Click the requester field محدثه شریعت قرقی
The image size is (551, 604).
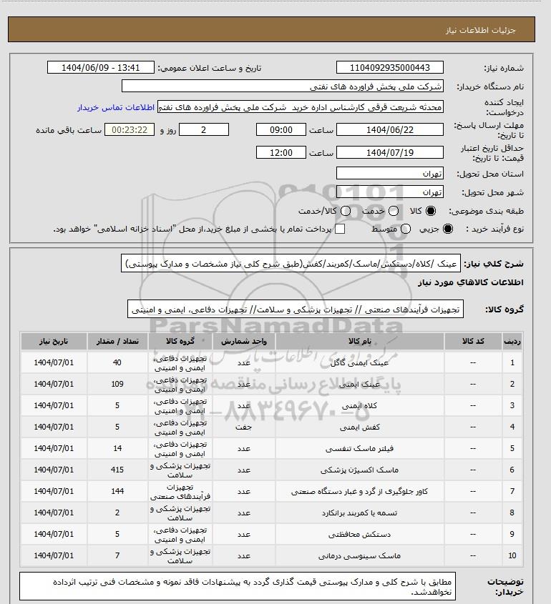pyautogui.click(x=301, y=107)
